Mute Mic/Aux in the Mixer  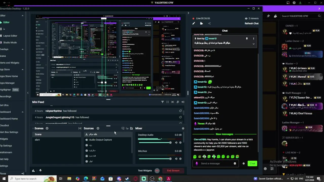click(x=176, y=159)
